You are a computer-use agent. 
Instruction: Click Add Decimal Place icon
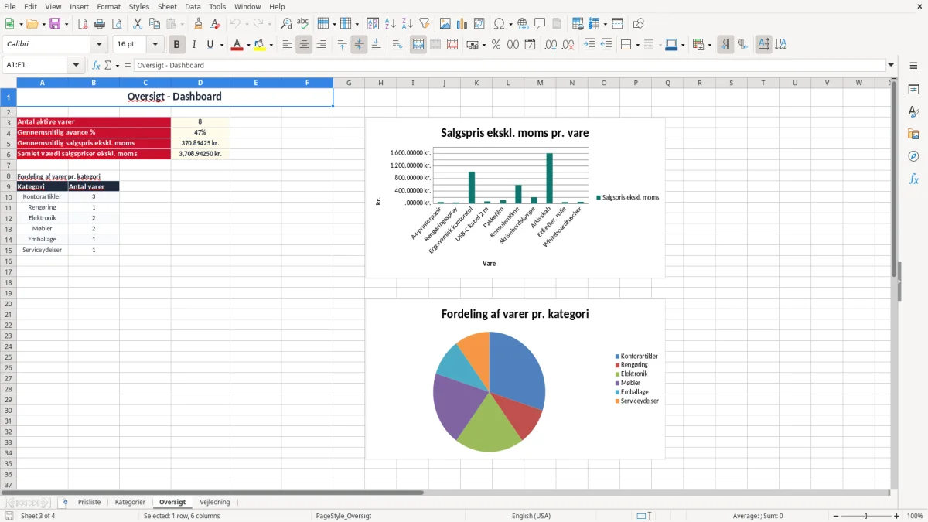(x=551, y=45)
